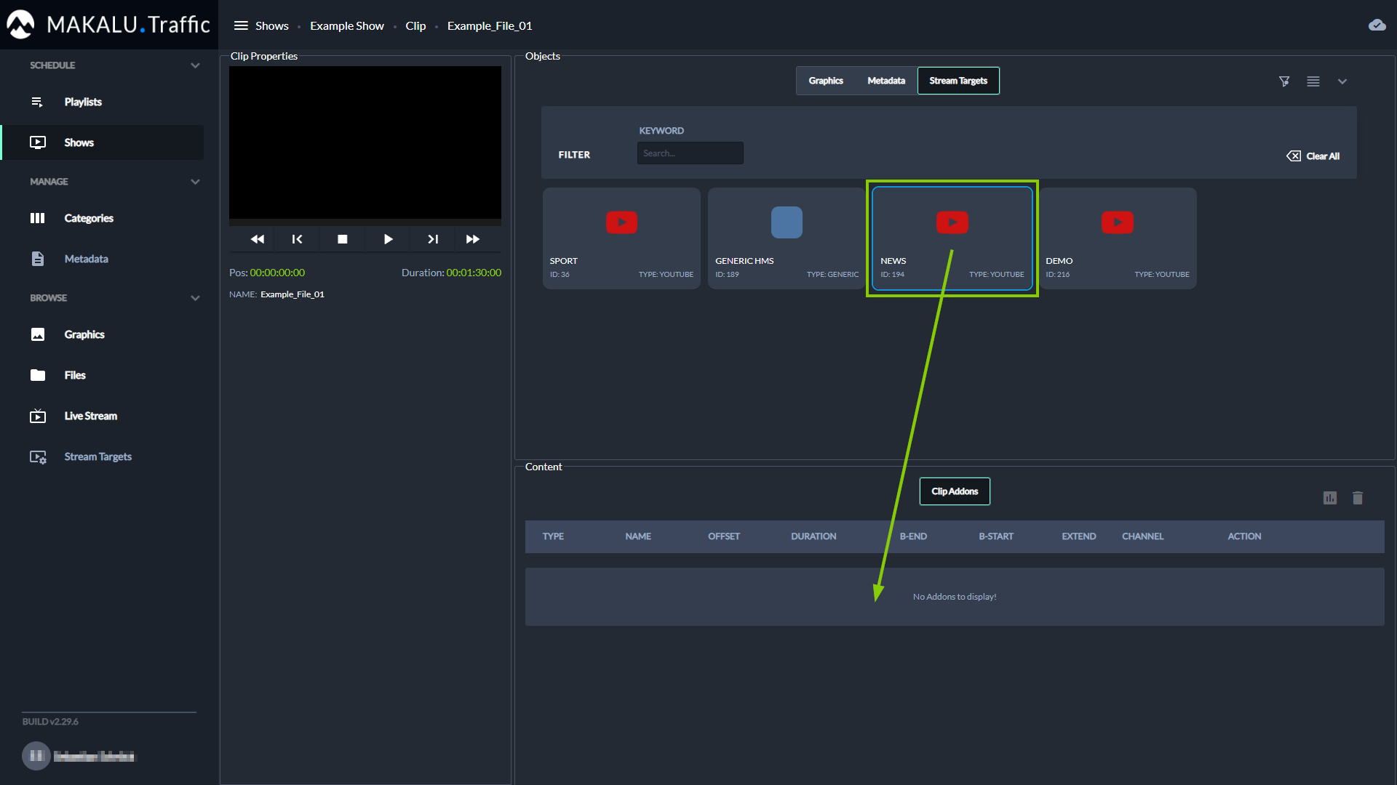1397x785 pixels.
Task: Toggle the filter icon in Objects
Action: (x=1284, y=81)
